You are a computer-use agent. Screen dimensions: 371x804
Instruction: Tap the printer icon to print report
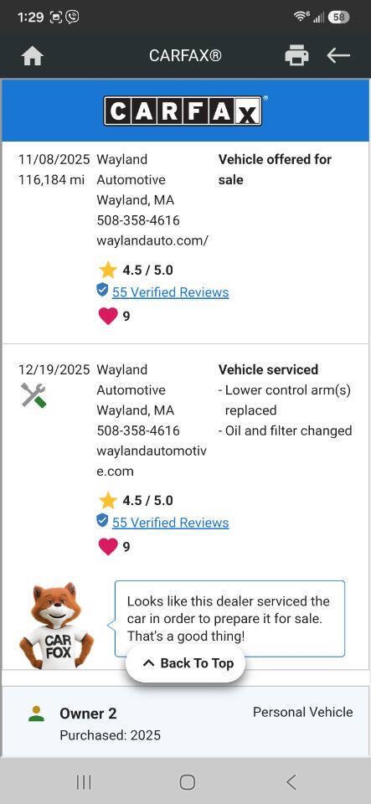(296, 55)
